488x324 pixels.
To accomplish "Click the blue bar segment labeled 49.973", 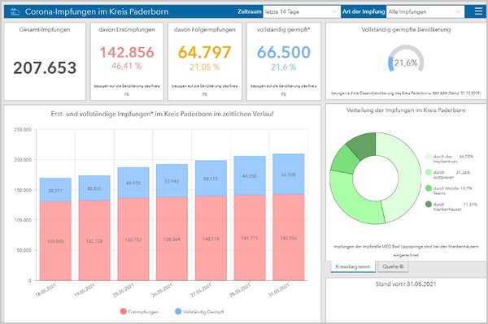I will pos(133,183).
